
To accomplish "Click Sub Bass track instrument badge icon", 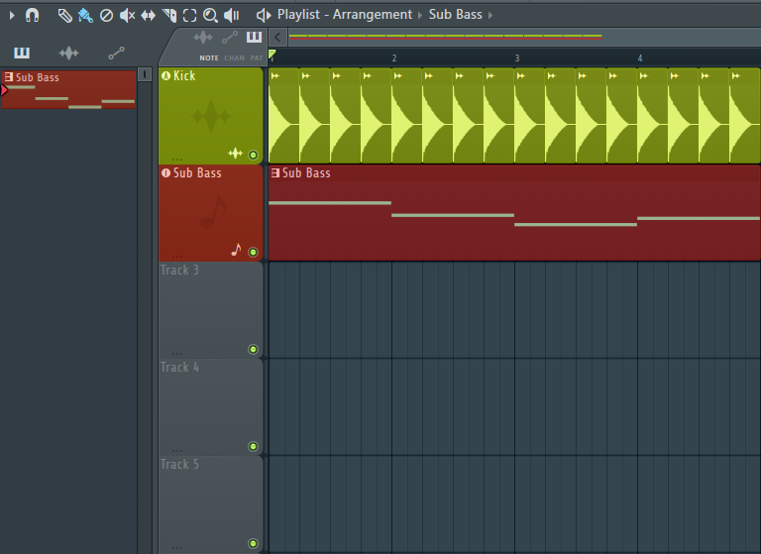I will click(166, 172).
